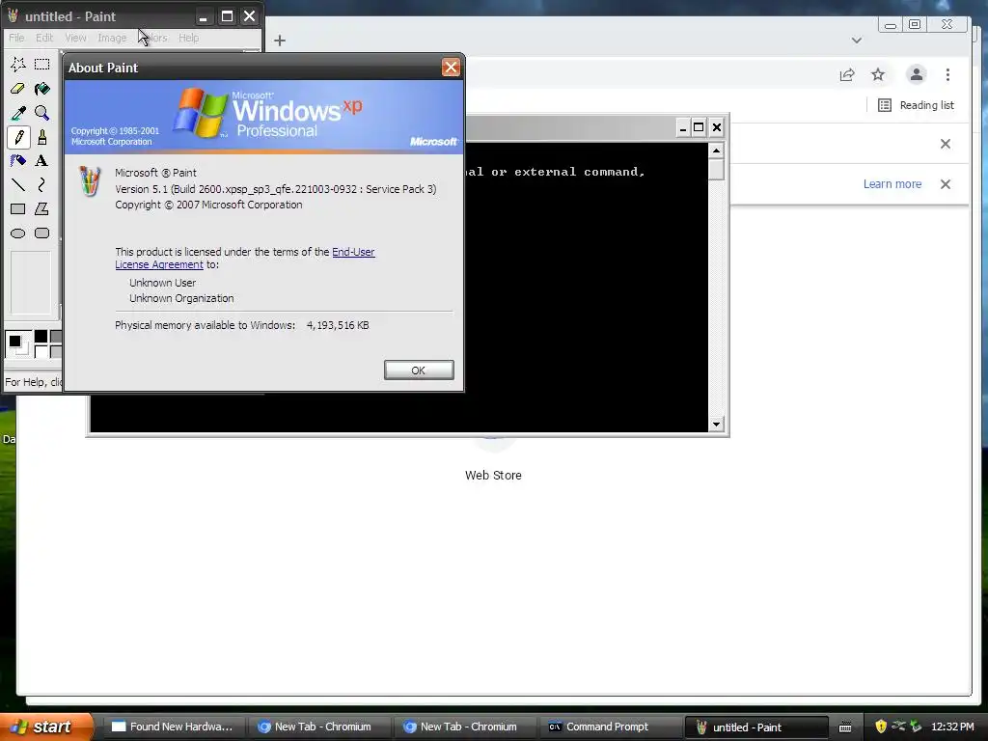Click the OK button in About Paint
This screenshot has width=988, height=741.
pyautogui.click(x=419, y=370)
